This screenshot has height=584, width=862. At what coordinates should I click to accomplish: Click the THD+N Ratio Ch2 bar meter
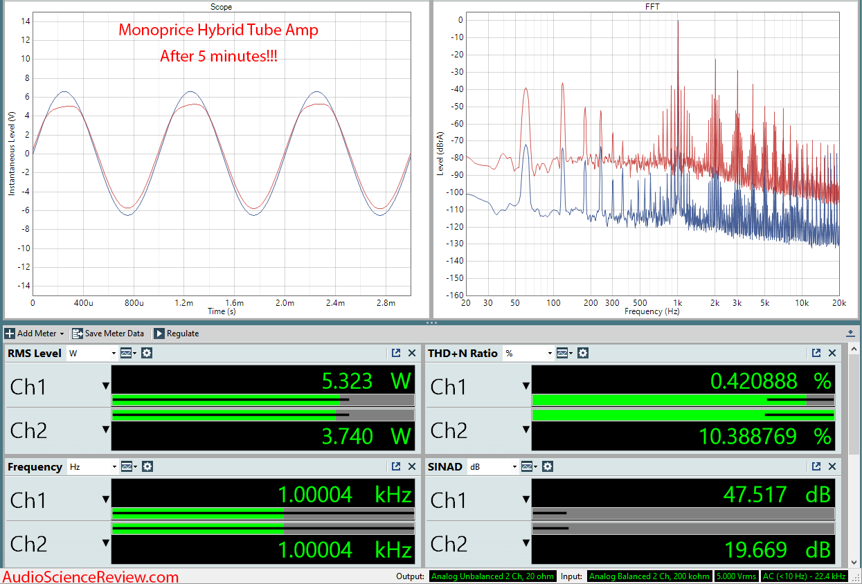coord(683,415)
